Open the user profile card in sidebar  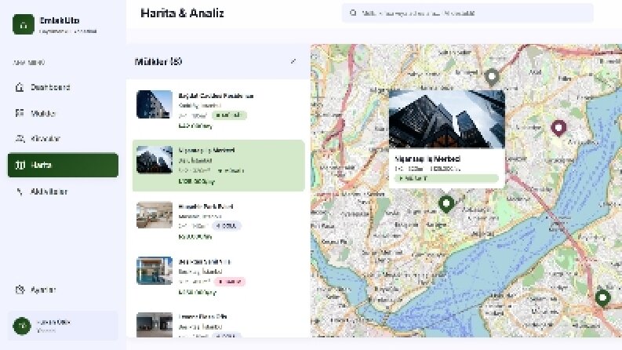[63, 326]
